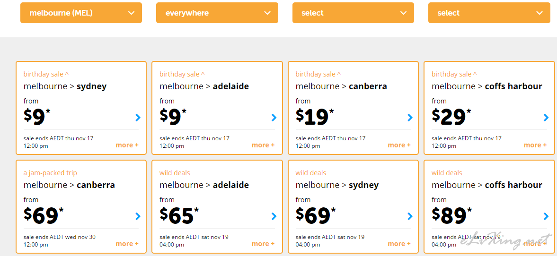
Task: Open the first select dropdown
Action: pos(353,13)
